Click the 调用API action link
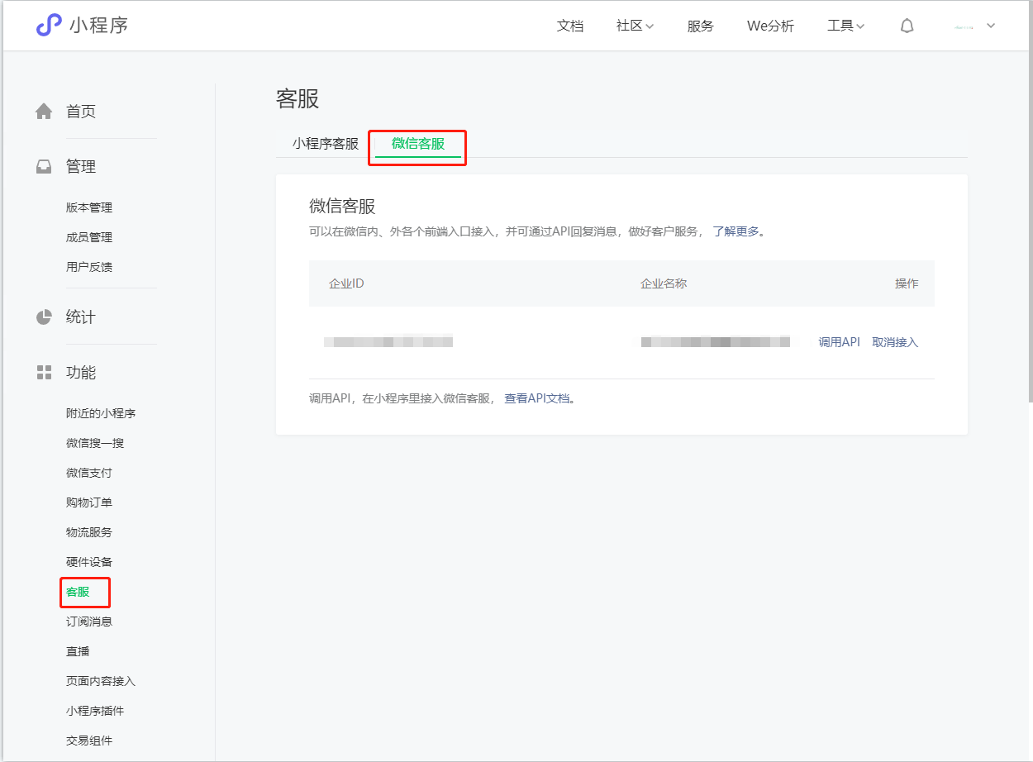The width and height of the screenshot is (1033, 762). coord(839,342)
